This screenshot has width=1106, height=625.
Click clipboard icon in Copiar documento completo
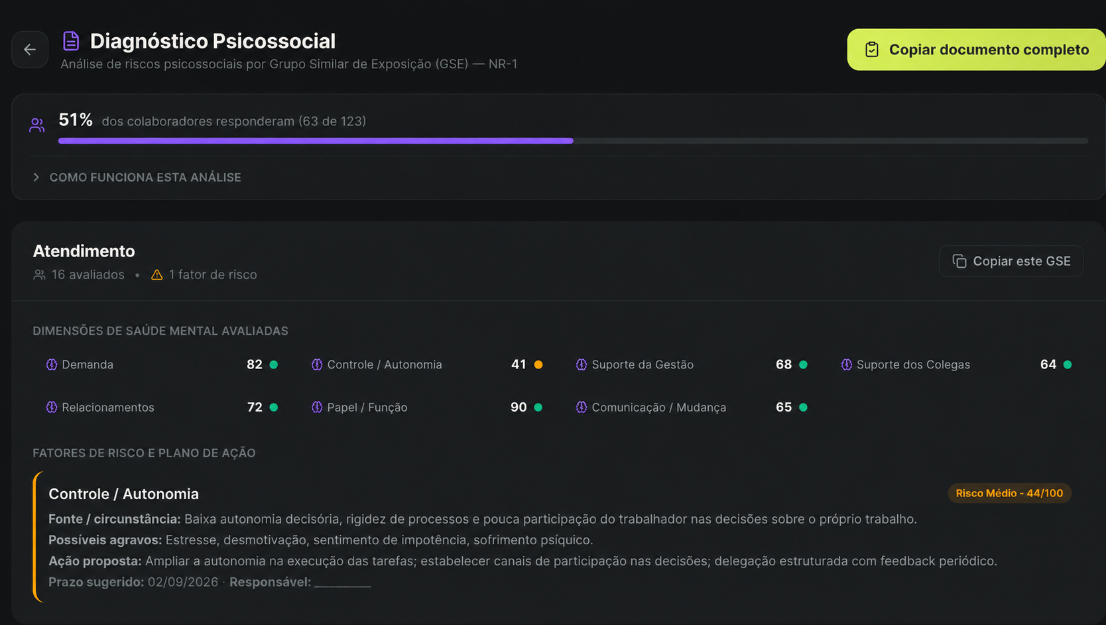pyautogui.click(x=872, y=50)
